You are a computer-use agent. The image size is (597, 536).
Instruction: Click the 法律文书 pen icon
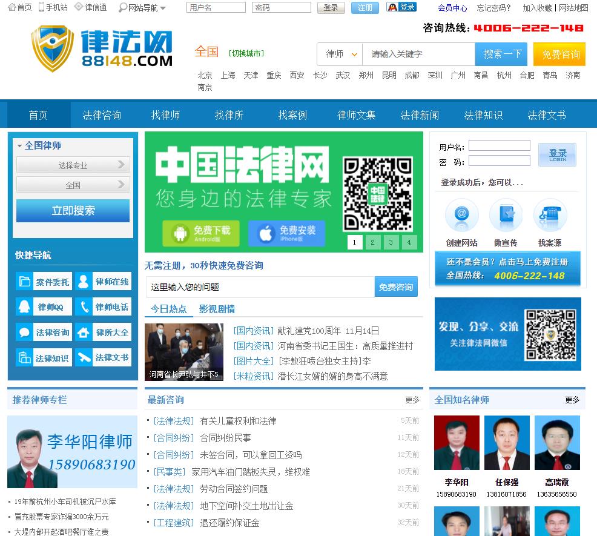tap(84, 357)
